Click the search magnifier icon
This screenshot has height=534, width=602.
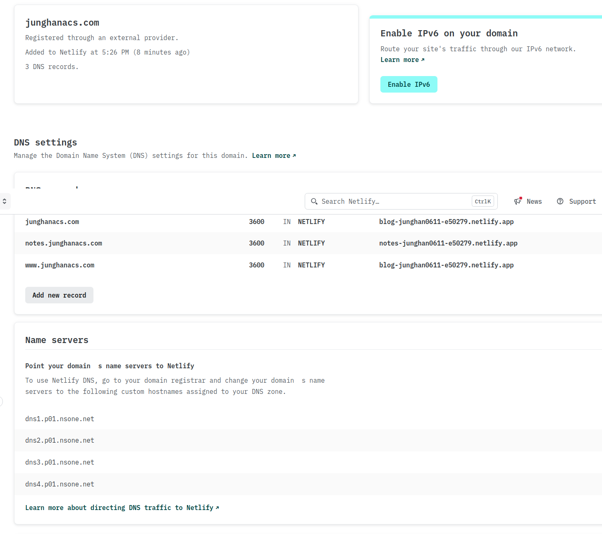pos(314,201)
